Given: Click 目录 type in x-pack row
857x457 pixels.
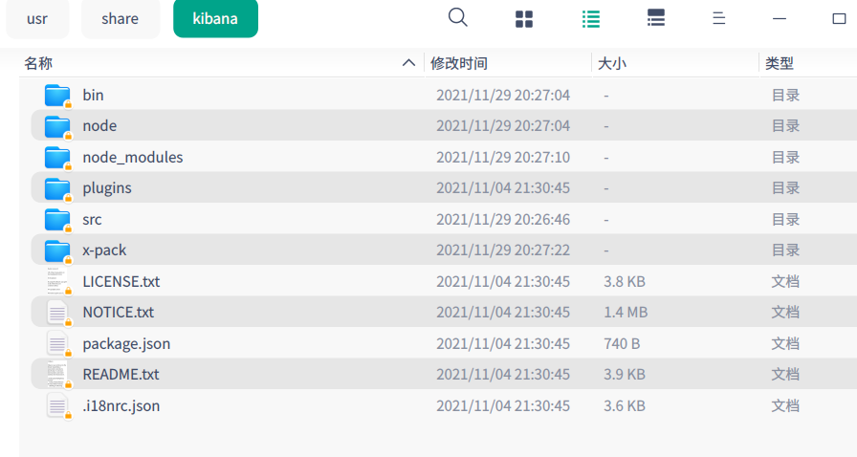Looking at the screenshot, I should click(785, 250).
